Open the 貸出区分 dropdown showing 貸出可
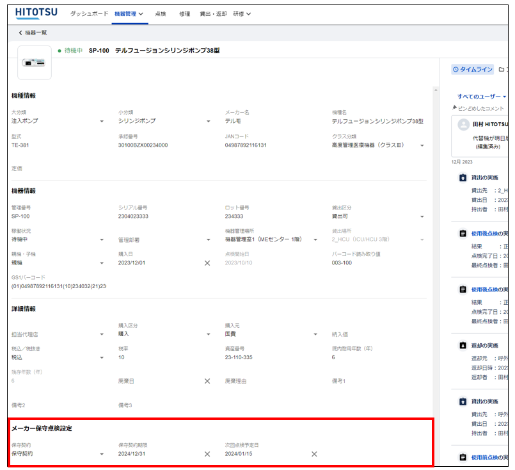The height and width of the screenshot is (470, 515). (377, 216)
